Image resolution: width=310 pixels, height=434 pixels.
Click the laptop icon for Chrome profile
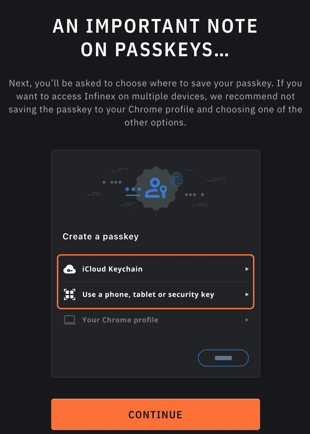tap(70, 320)
